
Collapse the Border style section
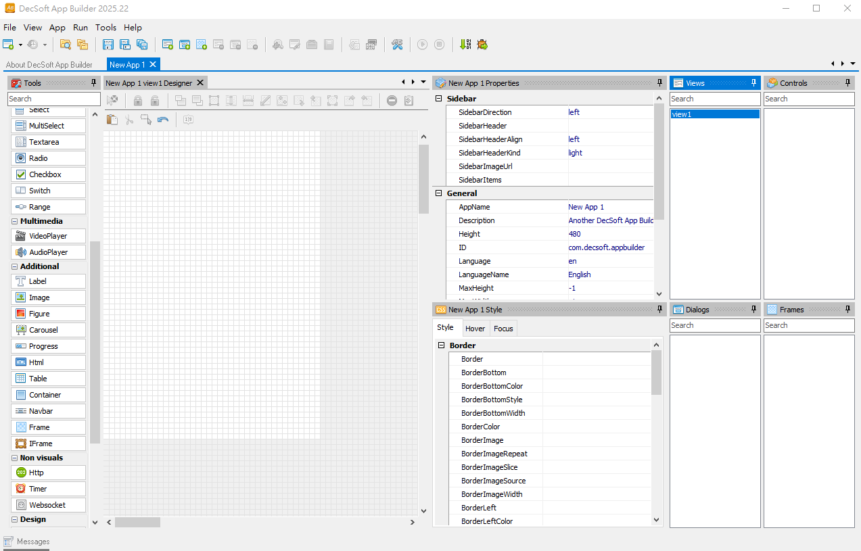tap(442, 345)
